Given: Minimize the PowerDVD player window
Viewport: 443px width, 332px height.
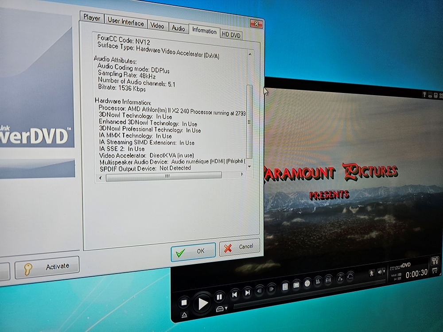Looking at the screenshot, I should pyautogui.click(x=430, y=96).
